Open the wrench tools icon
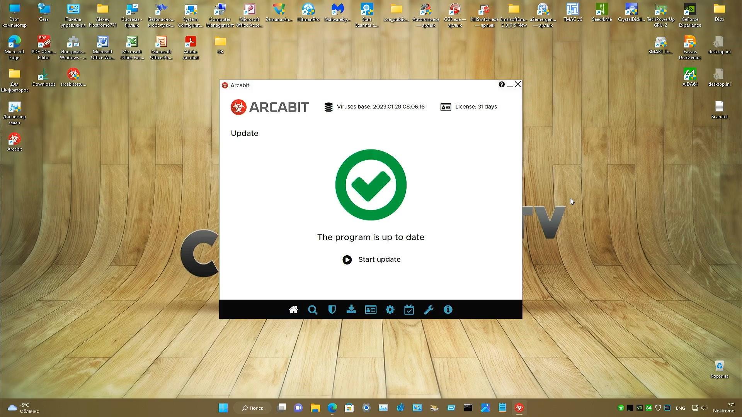 point(429,310)
